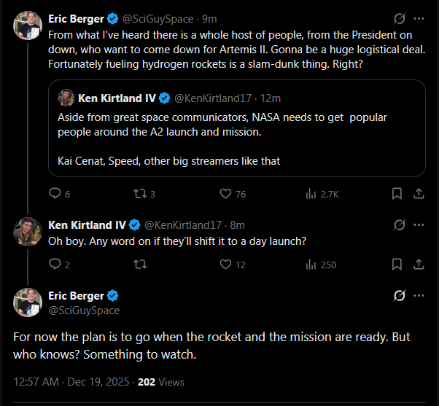439x406 pixels.
Task: Open more options on the main tweet
Action: coord(419,296)
